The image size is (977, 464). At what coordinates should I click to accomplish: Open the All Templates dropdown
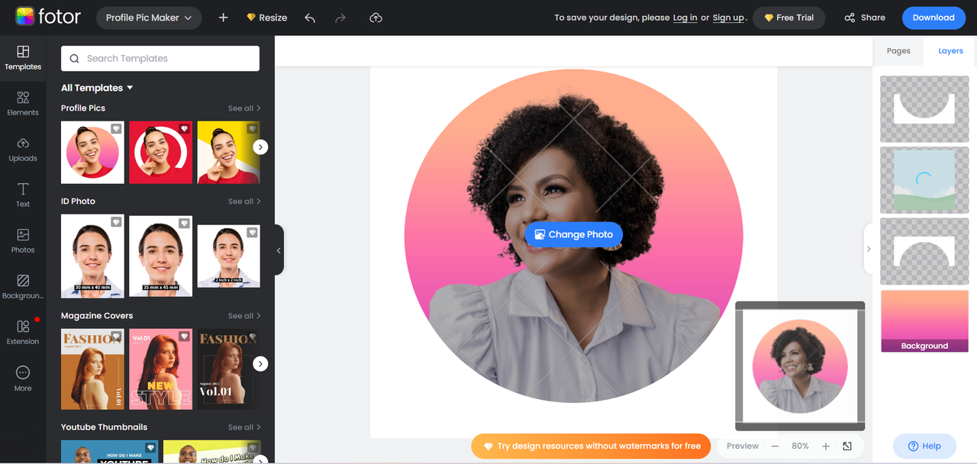tap(97, 87)
